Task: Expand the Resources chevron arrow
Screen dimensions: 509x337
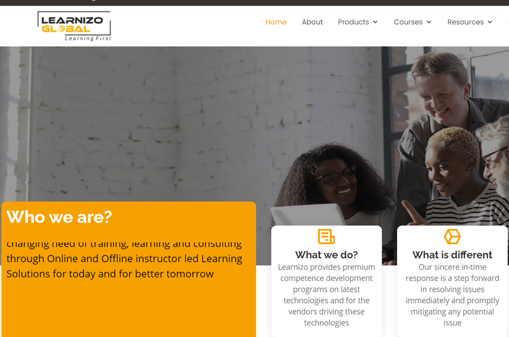Action: (490, 22)
